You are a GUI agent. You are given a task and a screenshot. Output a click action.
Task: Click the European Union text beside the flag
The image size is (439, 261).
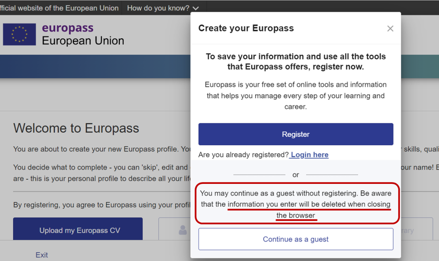(83, 40)
